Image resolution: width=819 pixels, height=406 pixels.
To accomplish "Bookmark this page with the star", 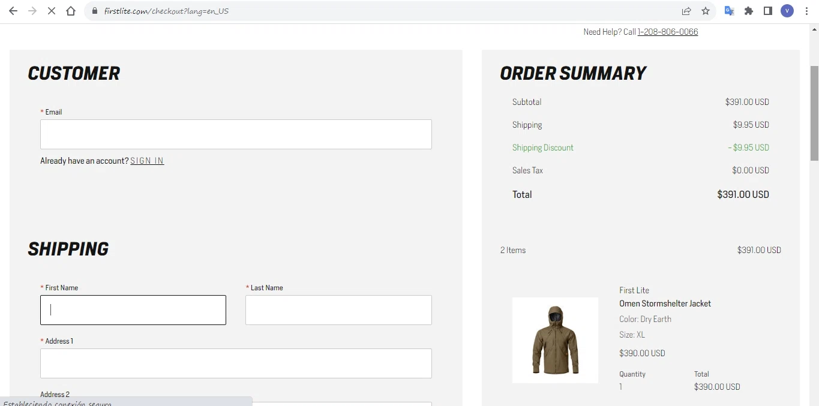I will (706, 11).
